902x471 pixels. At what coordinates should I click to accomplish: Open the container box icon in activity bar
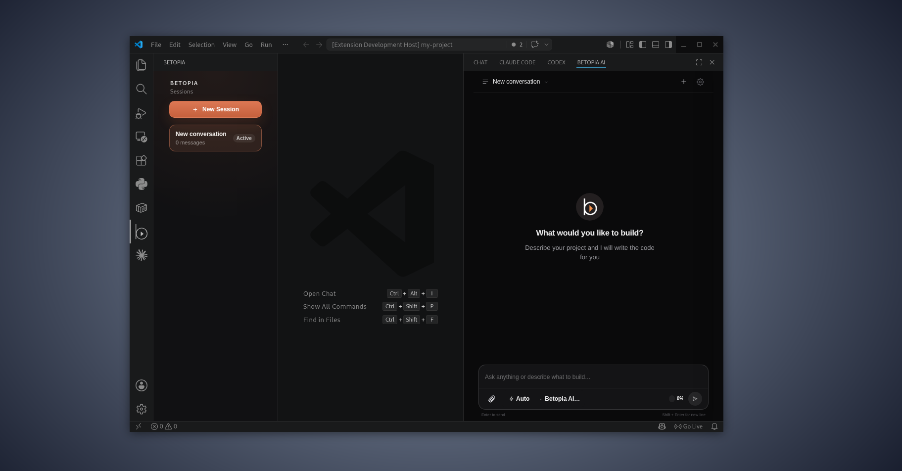tap(141, 208)
